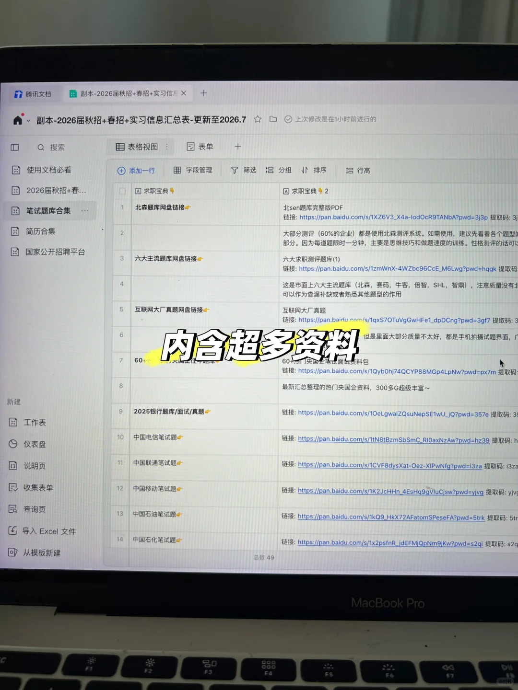
Task: Click 从模板新建
Action: [35, 552]
